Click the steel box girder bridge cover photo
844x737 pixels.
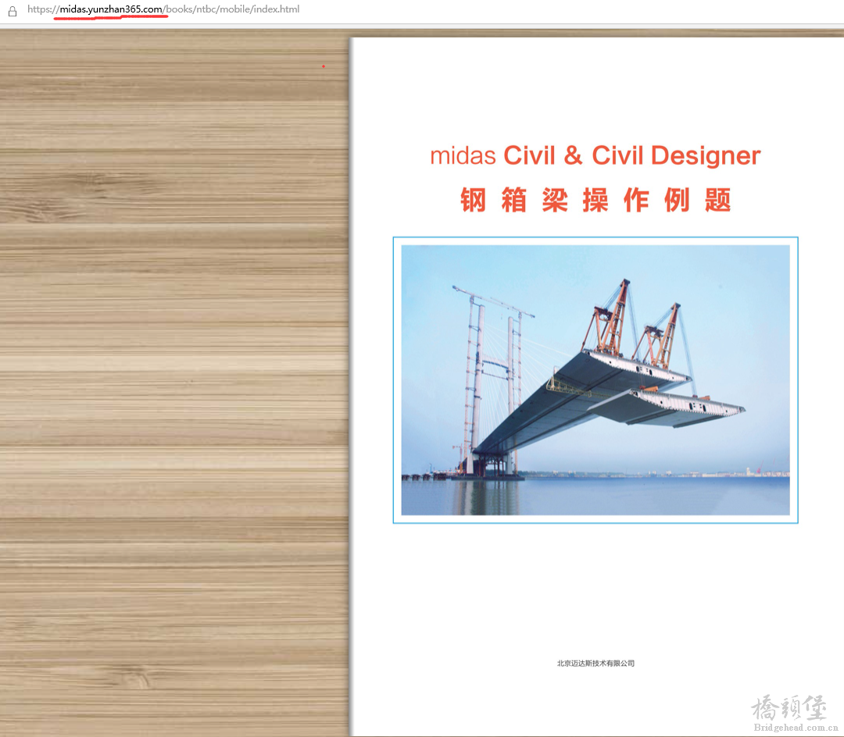[x=595, y=380]
